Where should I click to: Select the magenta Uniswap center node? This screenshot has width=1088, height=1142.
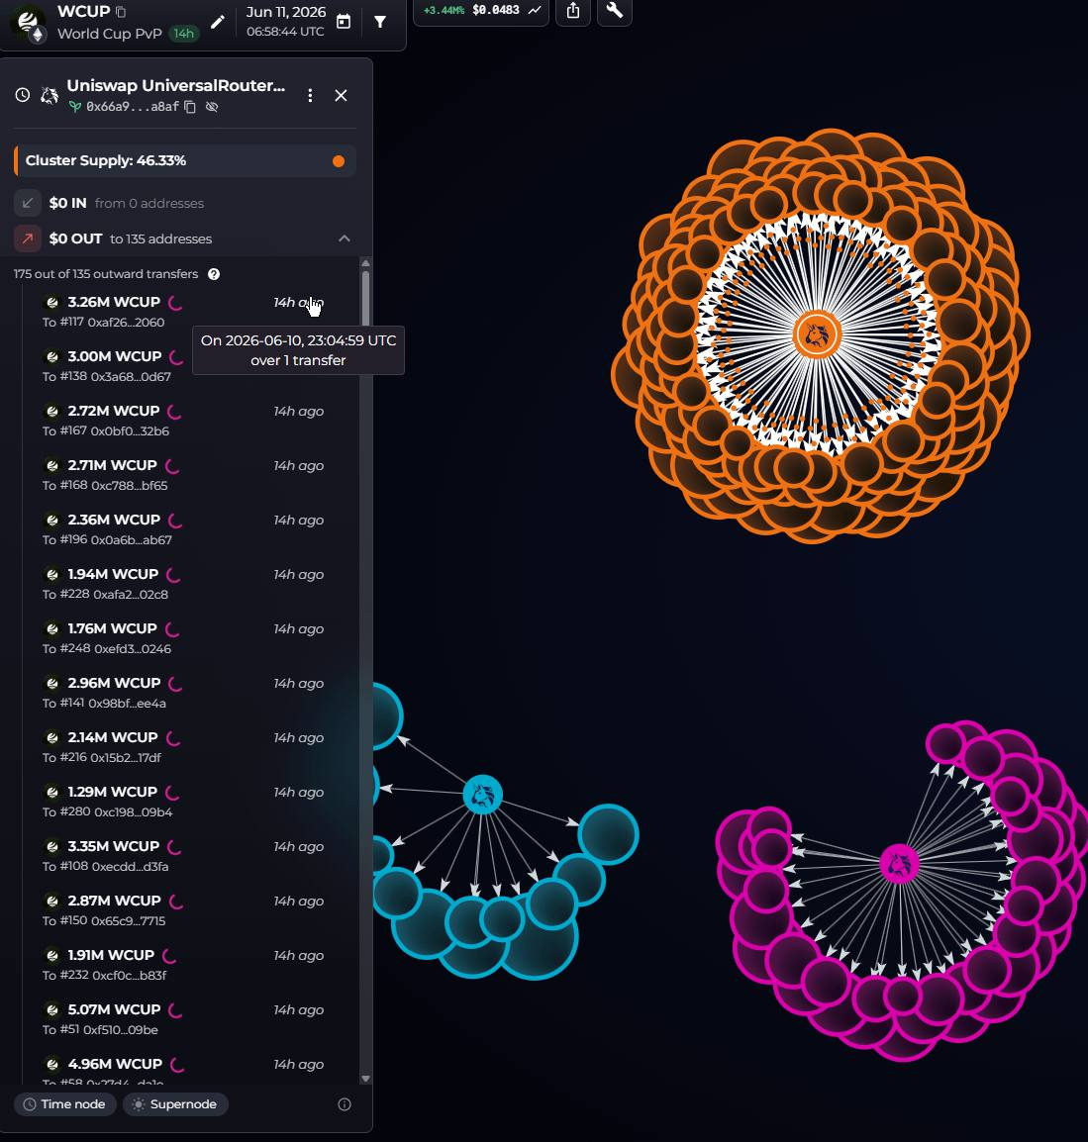tap(899, 864)
